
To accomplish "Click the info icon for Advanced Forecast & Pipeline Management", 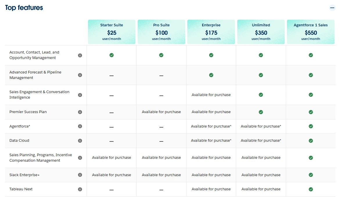I will point(80,75).
